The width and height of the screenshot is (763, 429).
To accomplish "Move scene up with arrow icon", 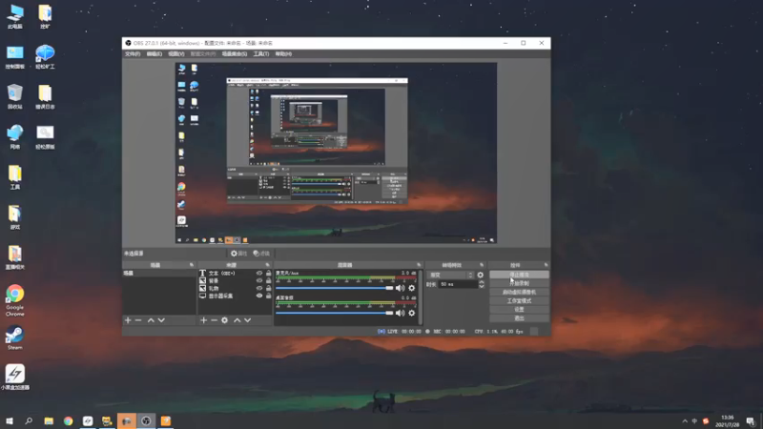I will point(151,320).
